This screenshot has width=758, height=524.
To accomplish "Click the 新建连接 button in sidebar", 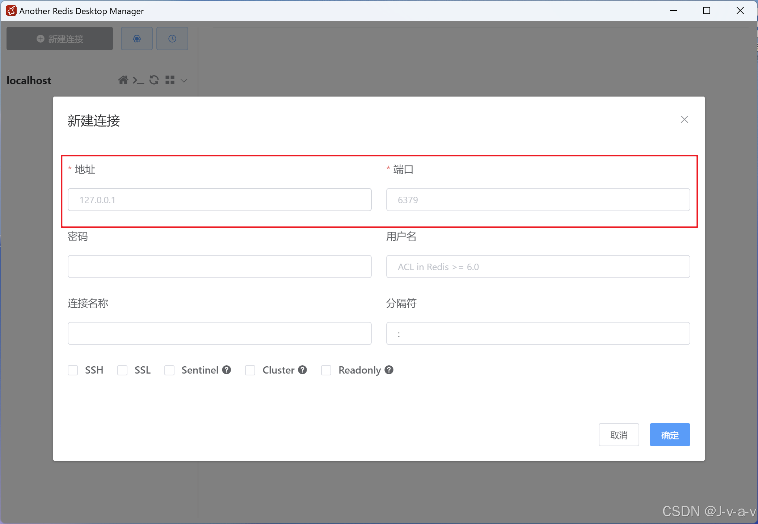I will tap(59, 38).
